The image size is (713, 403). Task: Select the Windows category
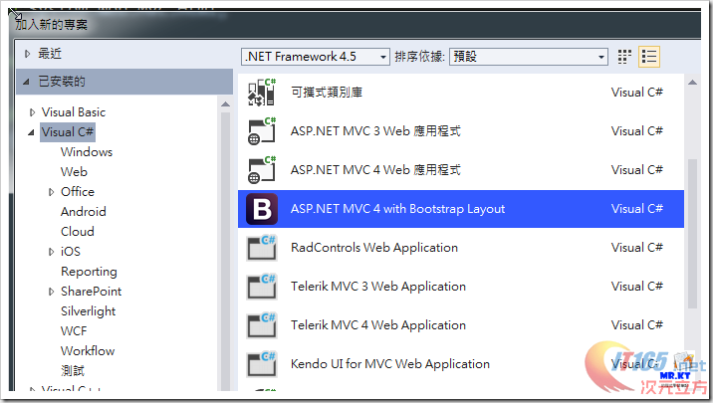(x=87, y=152)
